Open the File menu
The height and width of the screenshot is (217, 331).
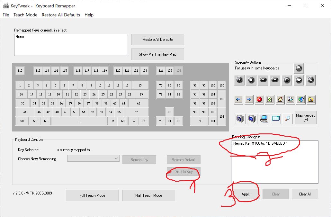[6, 15]
